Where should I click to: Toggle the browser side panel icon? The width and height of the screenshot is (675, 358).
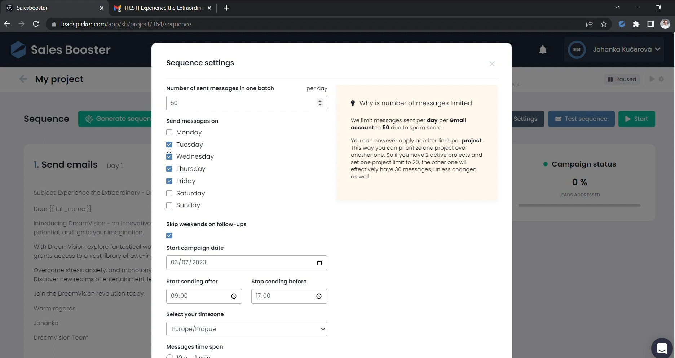pyautogui.click(x=650, y=24)
